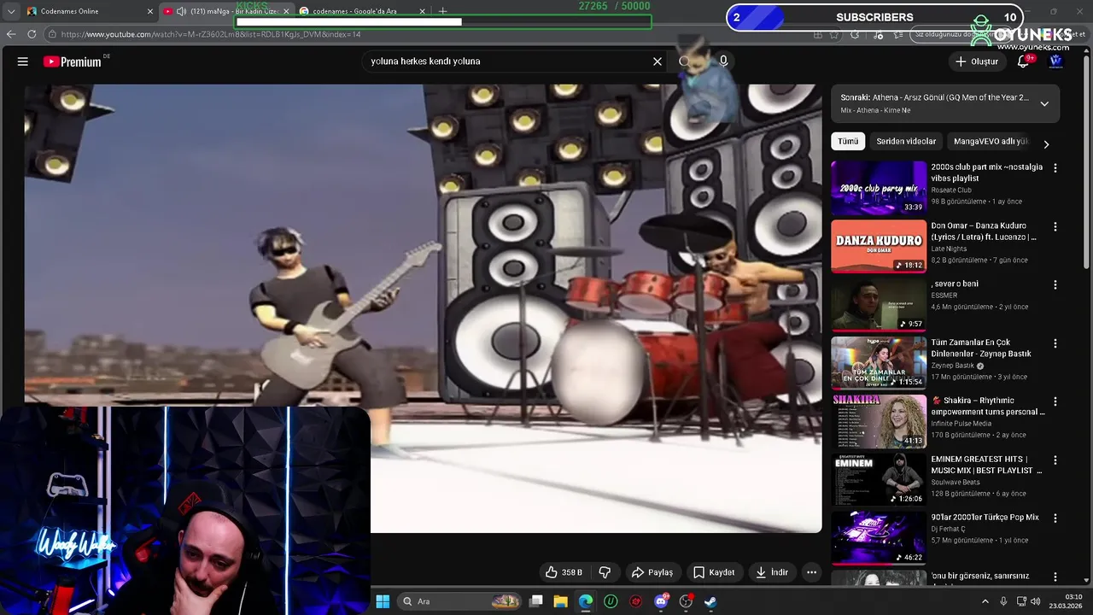1093x615 pixels.
Task: Mute the YouTube tab via its speaker icon
Action: tap(181, 11)
